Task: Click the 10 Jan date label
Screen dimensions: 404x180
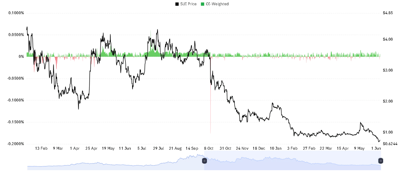Action: tap(275, 148)
